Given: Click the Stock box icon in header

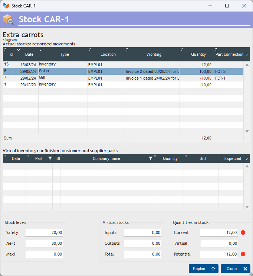Looking at the screenshot, I should tap(8, 19).
